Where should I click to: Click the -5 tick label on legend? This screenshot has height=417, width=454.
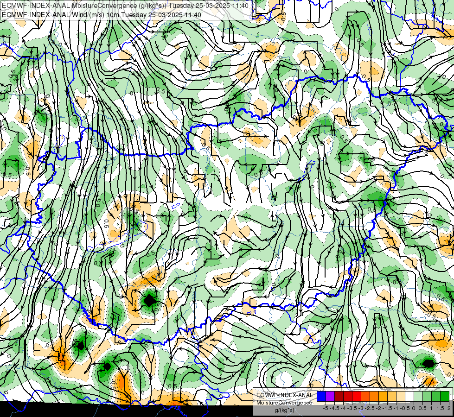tap(326, 408)
